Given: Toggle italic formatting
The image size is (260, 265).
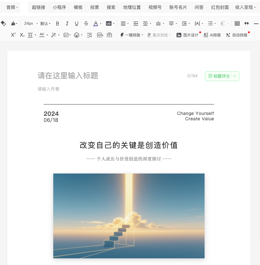Looking at the screenshot, I should [x=67, y=23].
